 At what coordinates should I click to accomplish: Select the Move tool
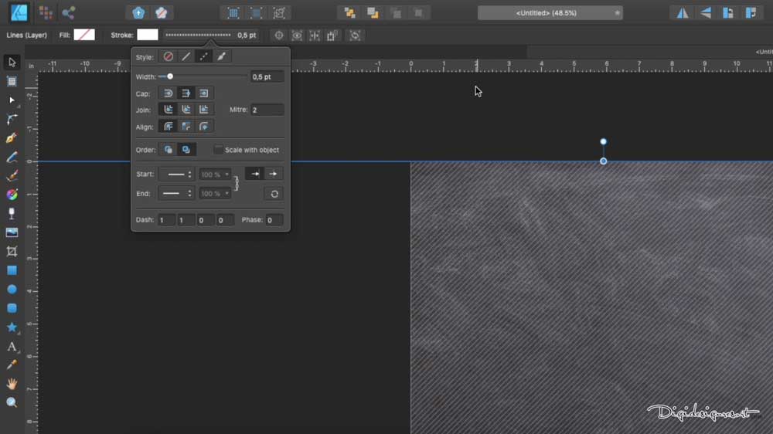12,62
